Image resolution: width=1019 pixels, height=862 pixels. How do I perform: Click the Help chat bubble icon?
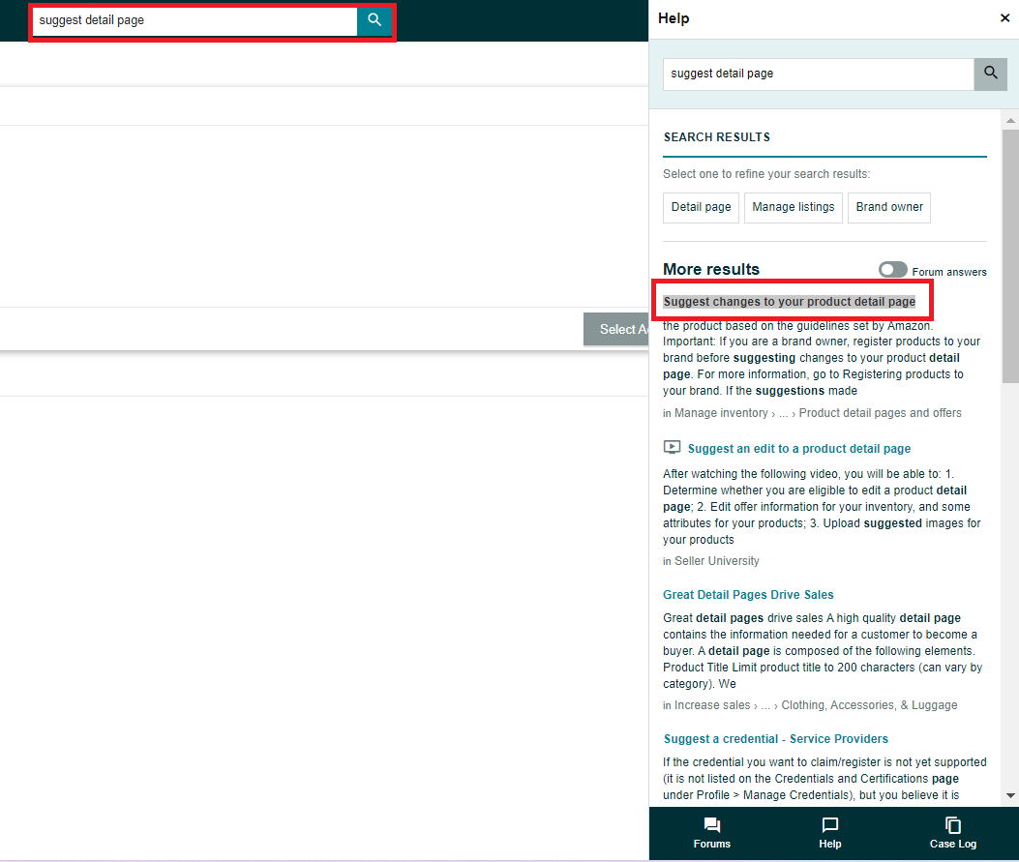pyautogui.click(x=829, y=825)
